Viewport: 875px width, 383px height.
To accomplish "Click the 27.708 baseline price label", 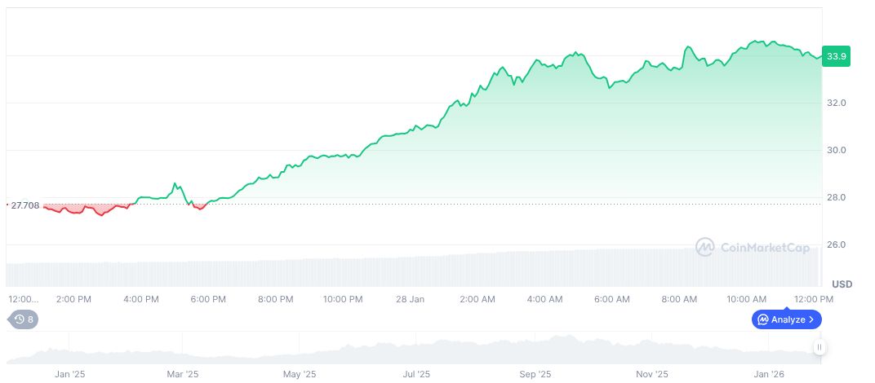I will coord(24,205).
